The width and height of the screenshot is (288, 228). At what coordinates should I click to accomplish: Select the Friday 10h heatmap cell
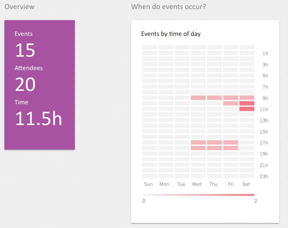pos(231,103)
